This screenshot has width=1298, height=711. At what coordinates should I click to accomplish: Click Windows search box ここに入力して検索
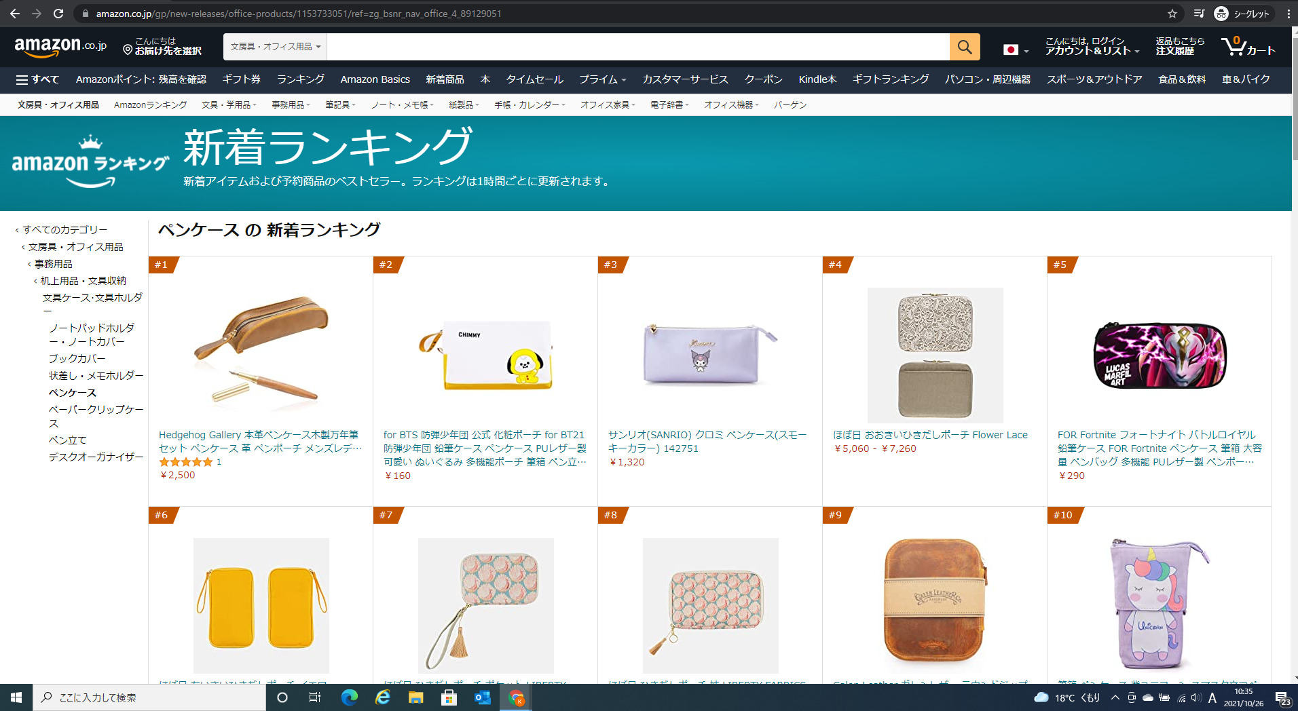[x=149, y=697]
